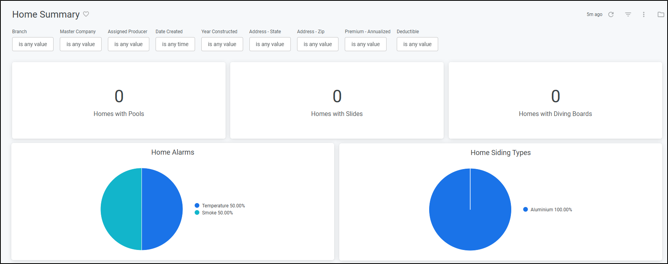The image size is (668, 264).
Task: Click the 'Temperature 50.00%' legend label
Action: pos(224,206)
